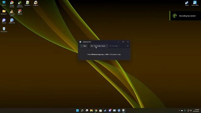Select the Recycle Bin desktop icon
The image size is (201, 113).
click(x=4, y=30)
